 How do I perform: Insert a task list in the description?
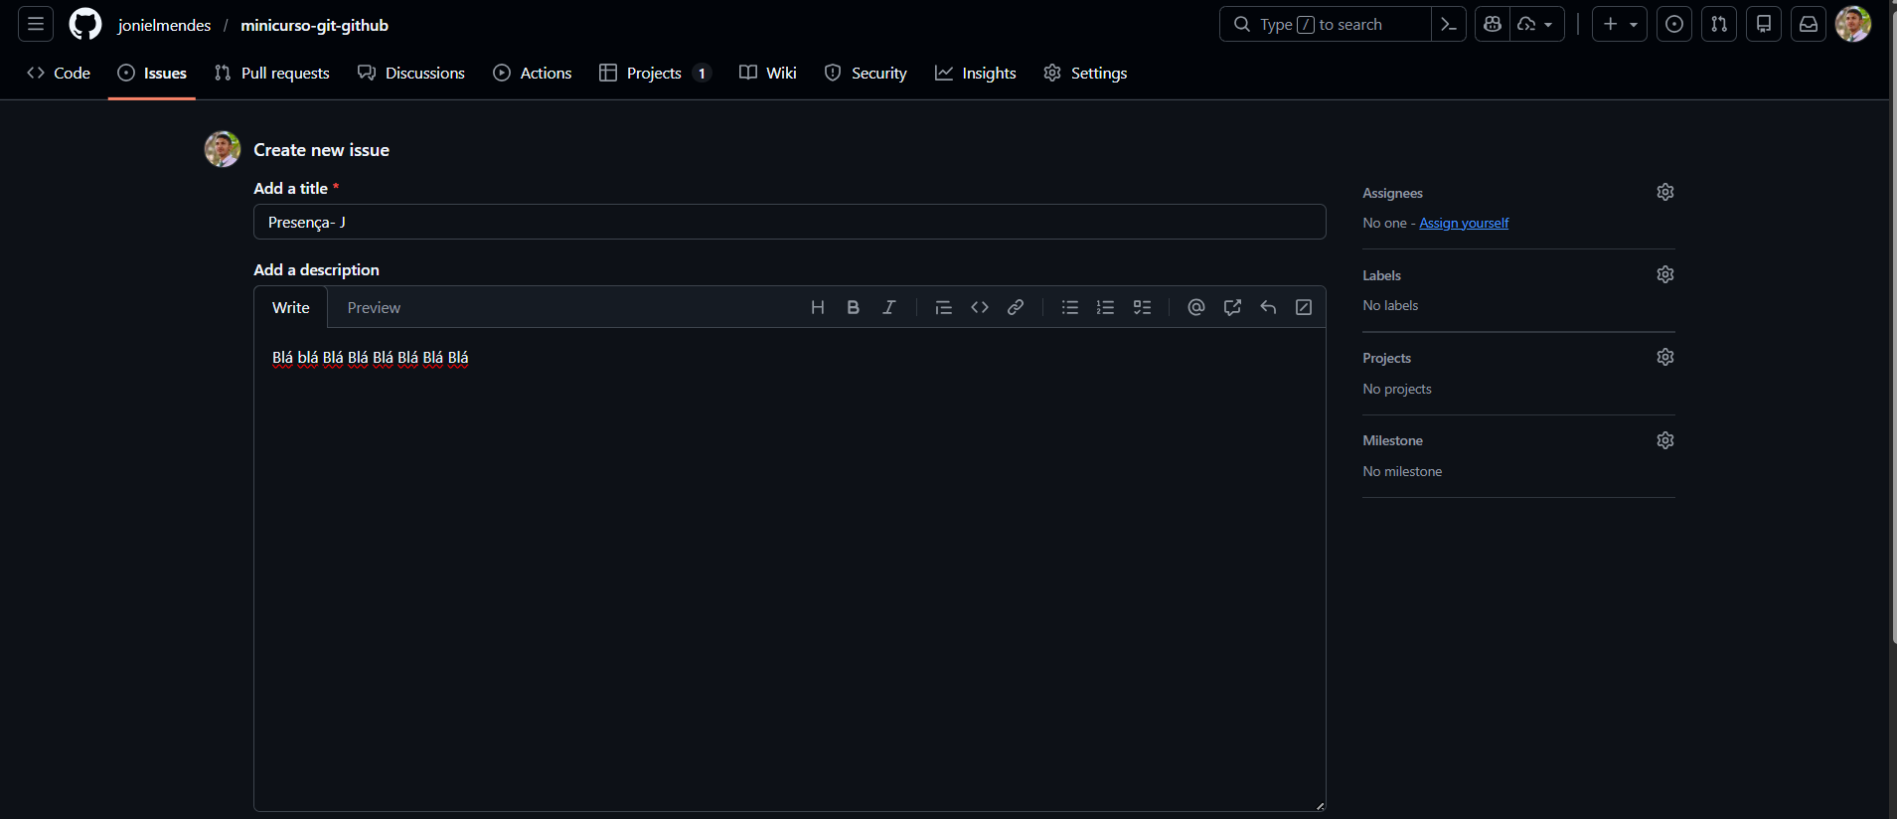pos(1142,308)
